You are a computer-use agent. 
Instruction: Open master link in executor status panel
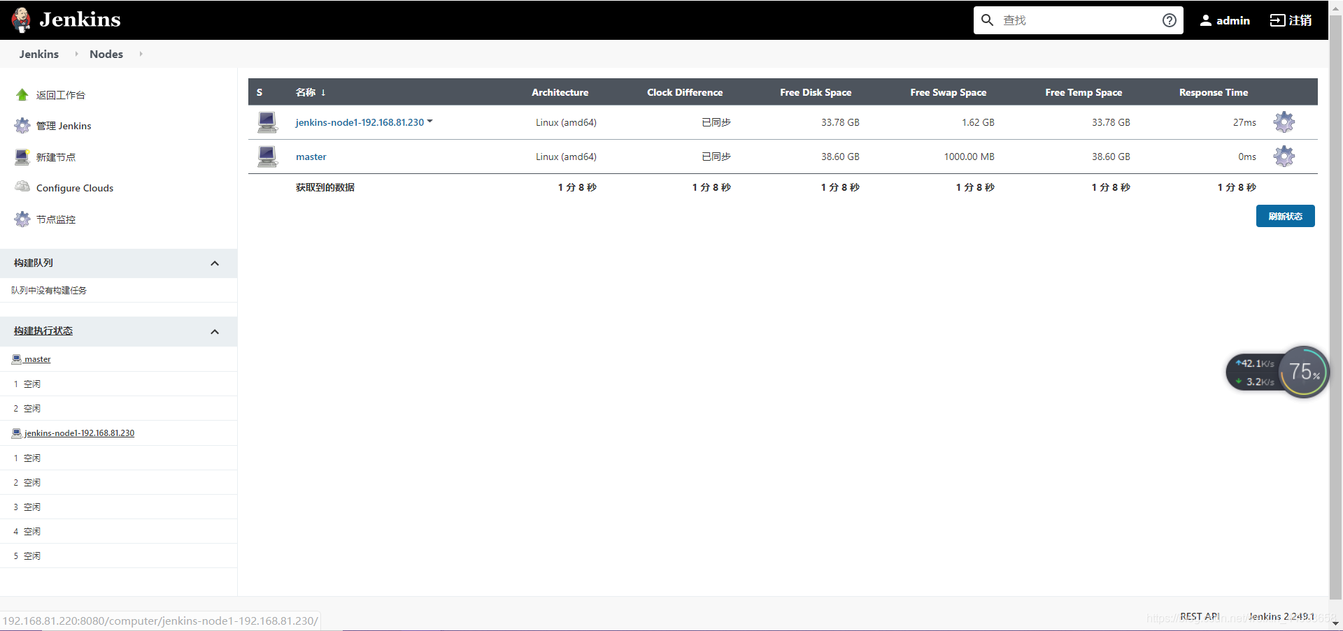coord(38,359)
